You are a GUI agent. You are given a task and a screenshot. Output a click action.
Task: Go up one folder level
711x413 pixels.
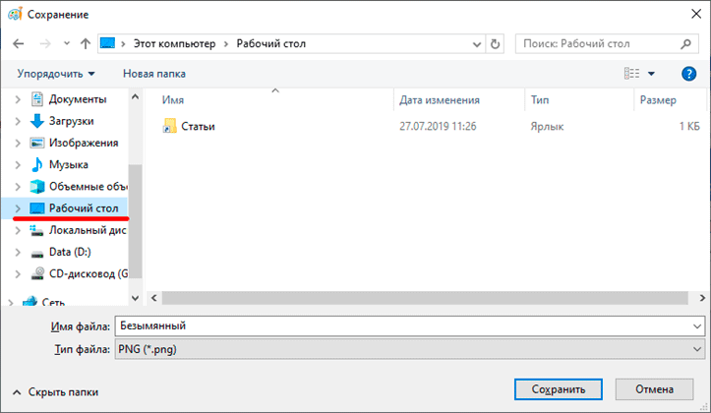point(86,44)
